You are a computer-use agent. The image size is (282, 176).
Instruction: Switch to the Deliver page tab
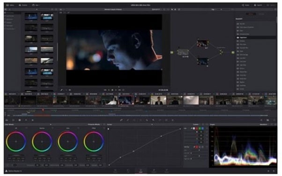pyautogui.click(x=167, y=171)
